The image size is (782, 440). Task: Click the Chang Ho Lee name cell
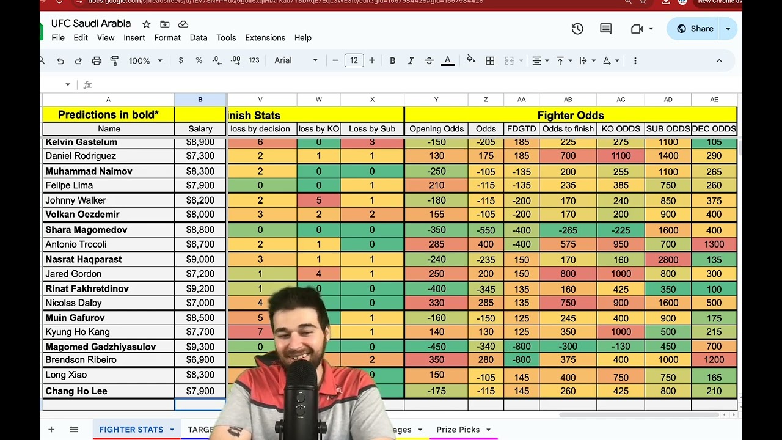(x=108, y=391)
